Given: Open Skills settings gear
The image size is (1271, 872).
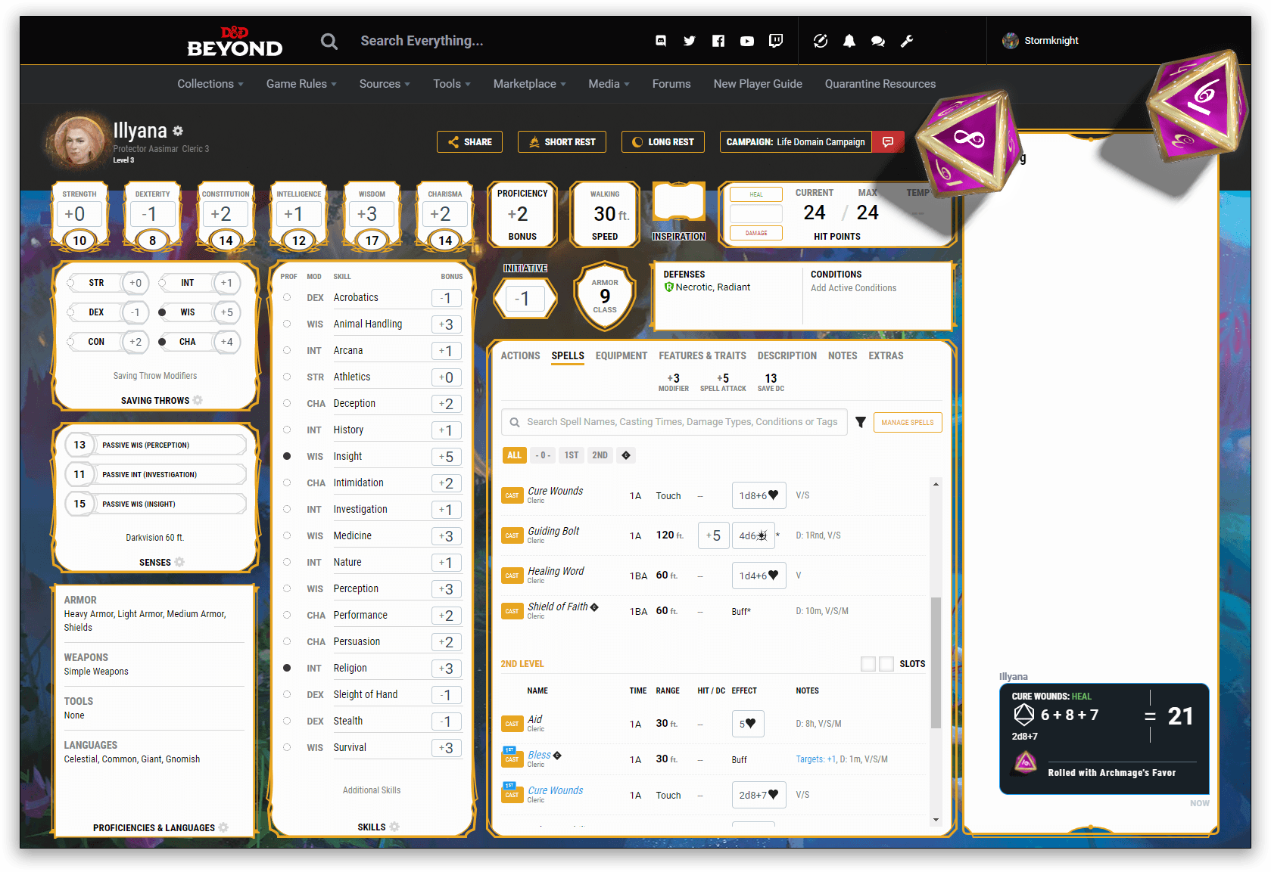Looking at the screenshot, I should click(x=394, y=827).
